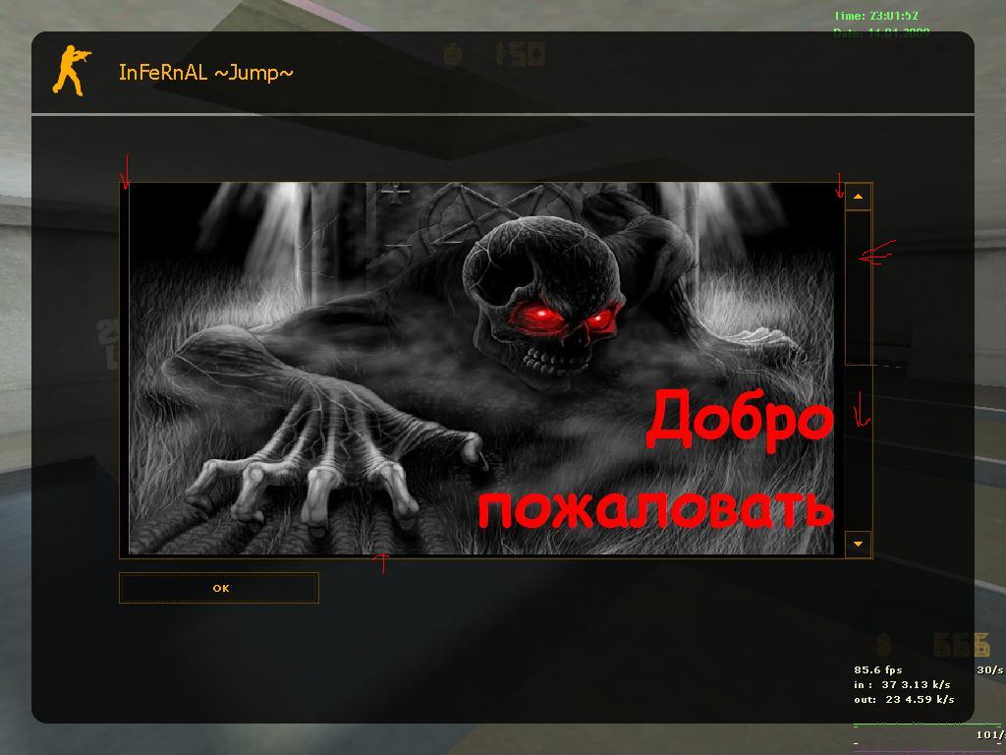
Task: Click the "in: 37 3.13 k/s" net stat
Action: point(902,684)
